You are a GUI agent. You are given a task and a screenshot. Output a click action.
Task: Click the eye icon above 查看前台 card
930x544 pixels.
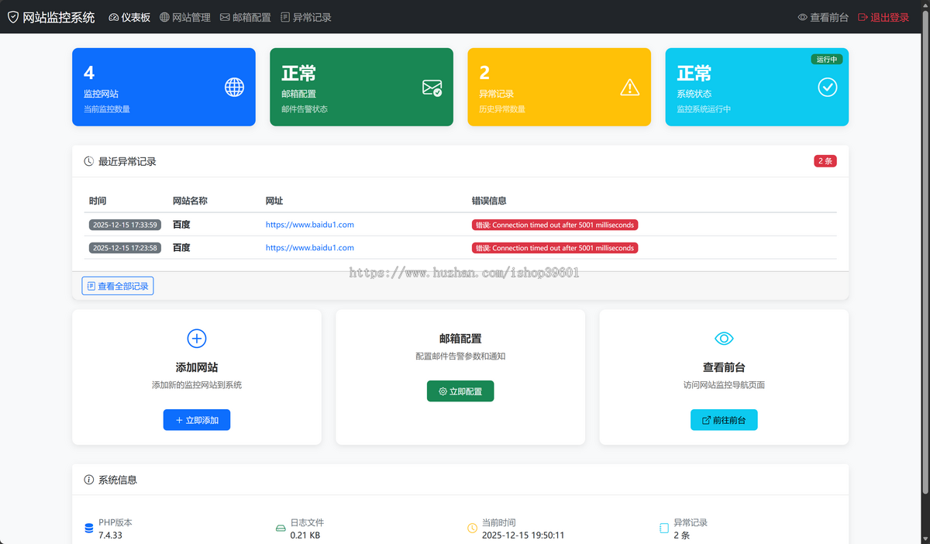point(723,338)
